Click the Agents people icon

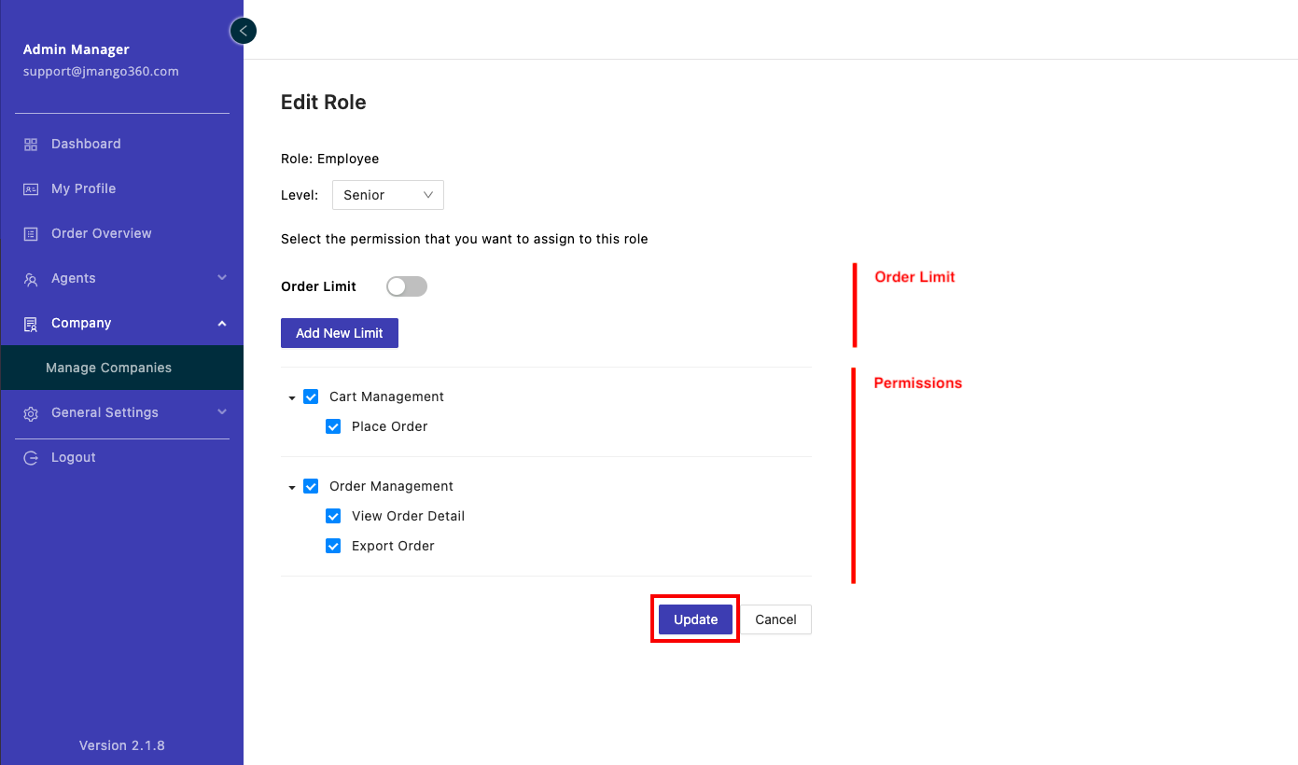pyautogui.click(x=31, y=279)
